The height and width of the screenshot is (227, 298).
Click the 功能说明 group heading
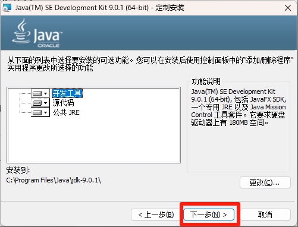[x=206, y=81]
